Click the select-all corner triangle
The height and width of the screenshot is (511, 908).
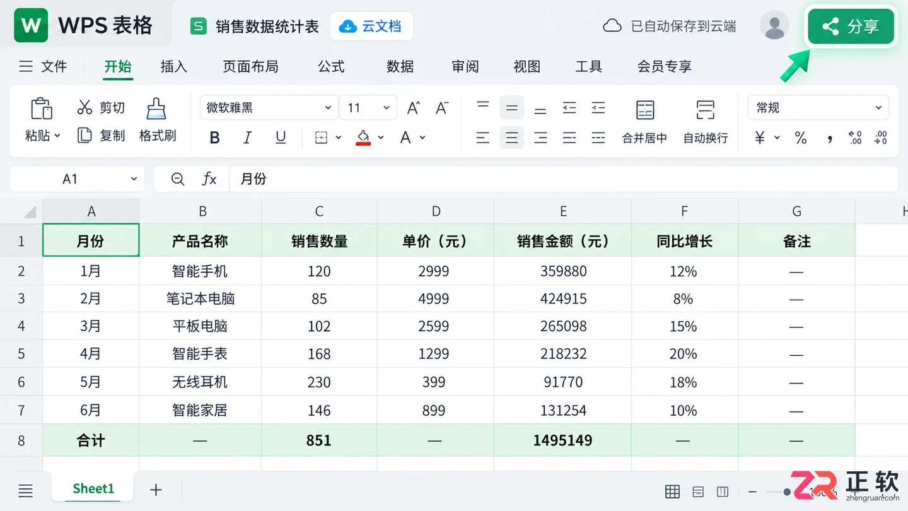30,211
